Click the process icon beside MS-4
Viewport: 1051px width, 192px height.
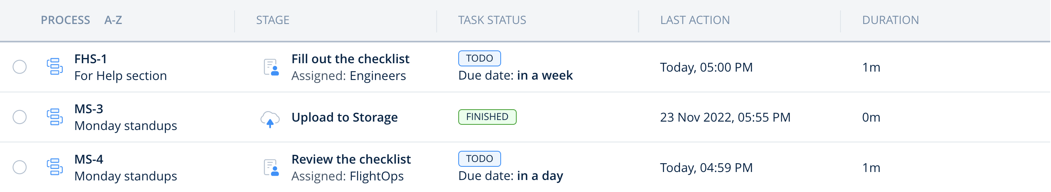(x=55, y=167)
